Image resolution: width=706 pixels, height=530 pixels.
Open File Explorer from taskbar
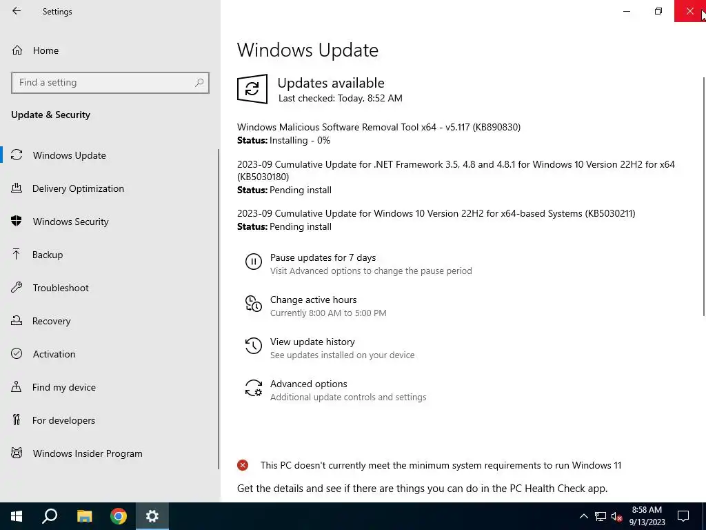(x=84, y=516)
